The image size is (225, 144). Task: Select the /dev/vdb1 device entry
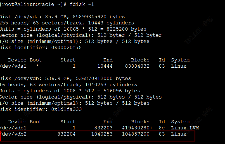(13, 128)
